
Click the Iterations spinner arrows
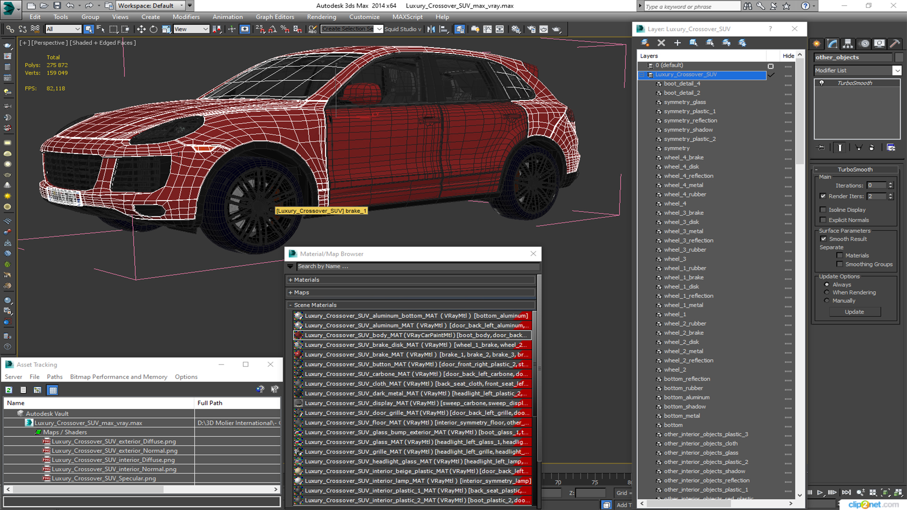[x=890, y=186]
